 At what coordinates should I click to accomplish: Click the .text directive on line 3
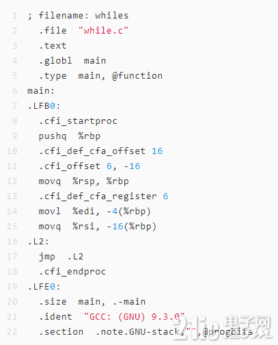pyautogui.click(x=53, y=46)
